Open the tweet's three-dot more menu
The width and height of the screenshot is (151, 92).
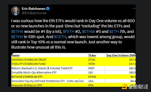134,8
